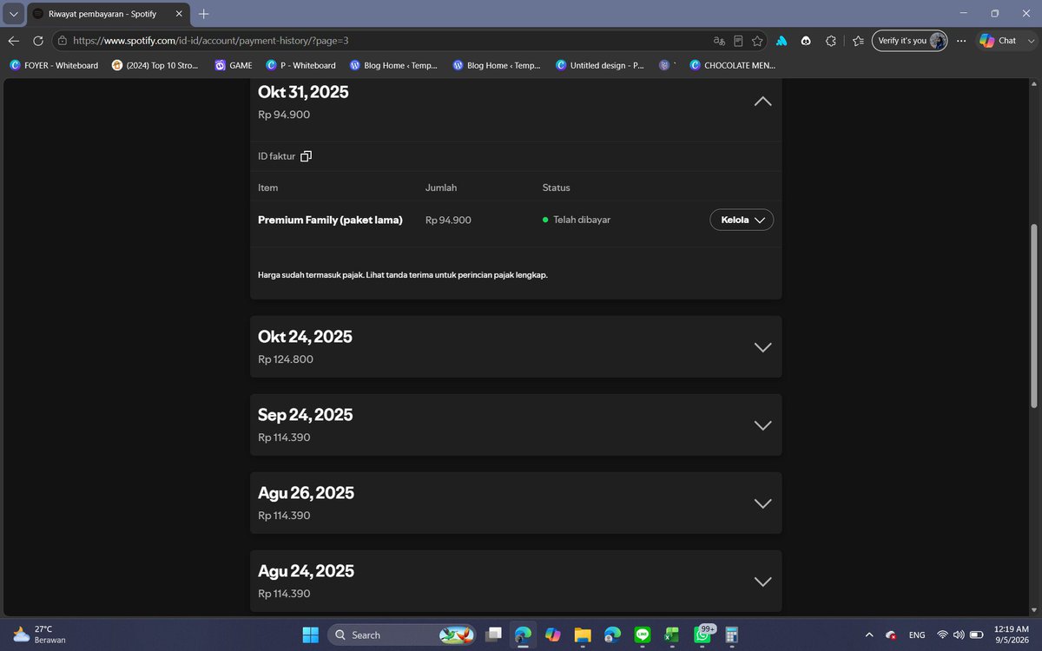Open LINE from the taskbar
The image size is (1042, 651).
coord(643,635)
